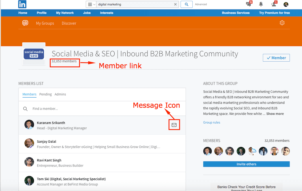Click the blue search magnifier button
The width and height of the screenshot is (302, 191).
[x=187, y=4]
